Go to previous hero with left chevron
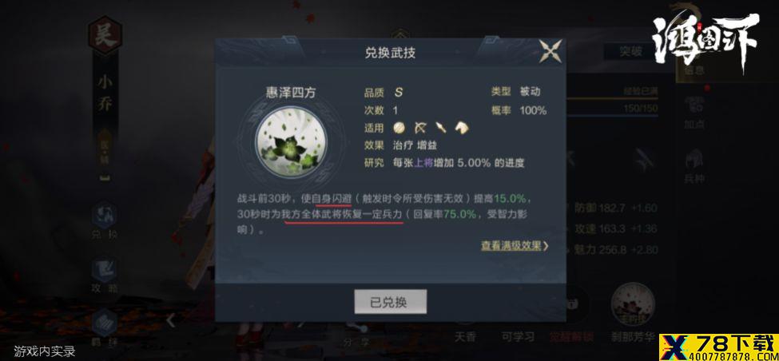The height and width of the screenshot is (361, 779). click(x=170, y=320)
